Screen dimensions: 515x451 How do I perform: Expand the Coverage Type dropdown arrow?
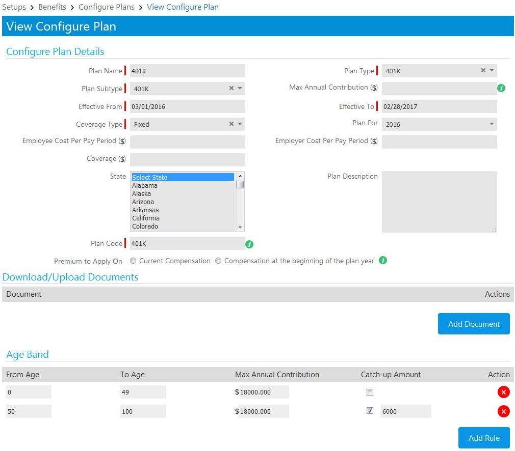tap(240, 124)
